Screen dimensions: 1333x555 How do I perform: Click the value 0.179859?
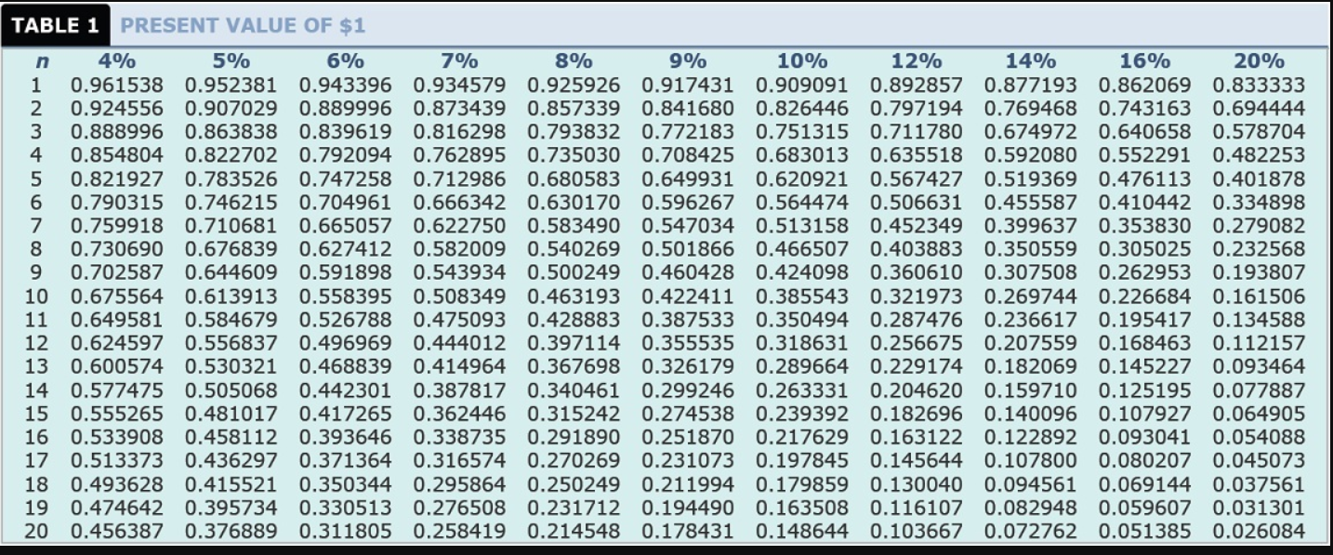(802, 484)
